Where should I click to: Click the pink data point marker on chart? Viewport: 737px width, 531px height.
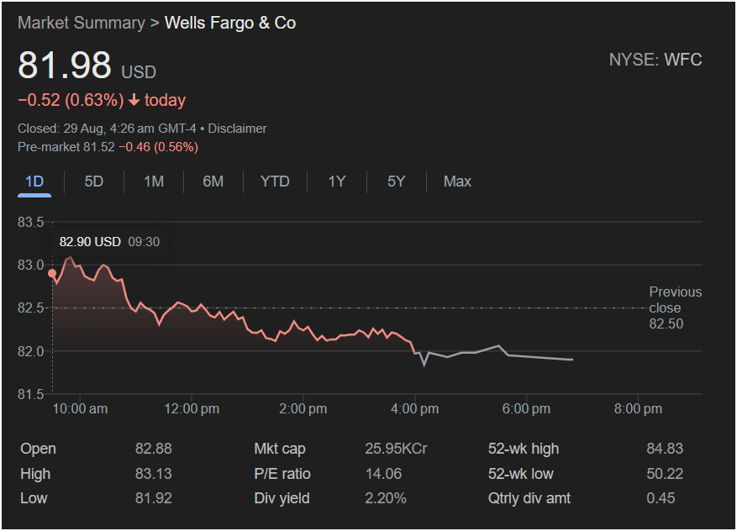click(52, 273)
